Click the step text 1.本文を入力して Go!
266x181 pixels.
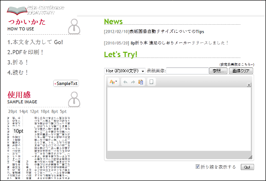pos(35,42)
